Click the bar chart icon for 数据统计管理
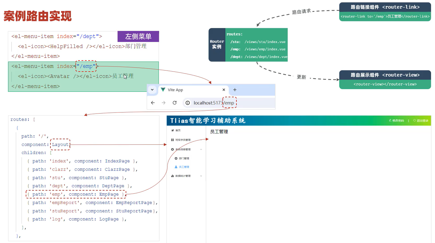Image resolution: width=435 pixels, height=243 pixels. pyautogui.click(x=173, y=176)
